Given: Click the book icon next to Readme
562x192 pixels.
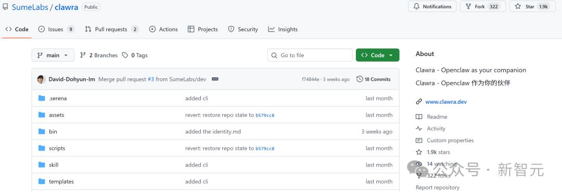Looking at the screenshot, I should pyautogui.click(x=418, y=117).
